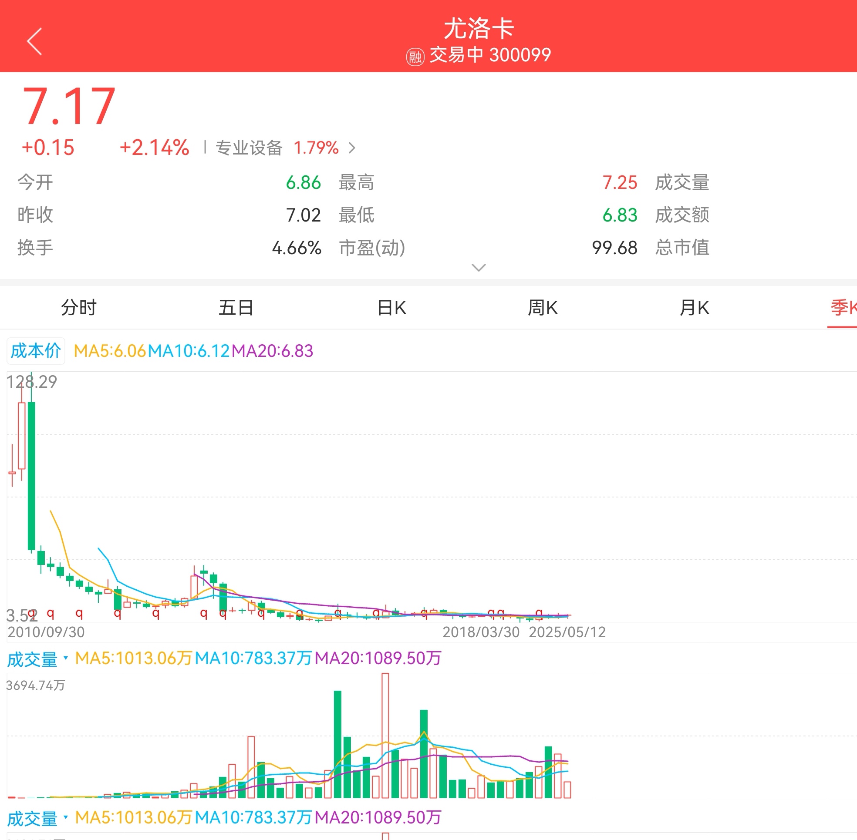Open second 成交量 indicator dropdown at bottom
This screenshot has width=857, height=840.
[x=38, y=819]
